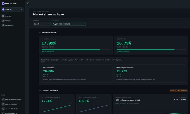Click the 'dfs collateral' legend label
190x114 pixels.
122,104
